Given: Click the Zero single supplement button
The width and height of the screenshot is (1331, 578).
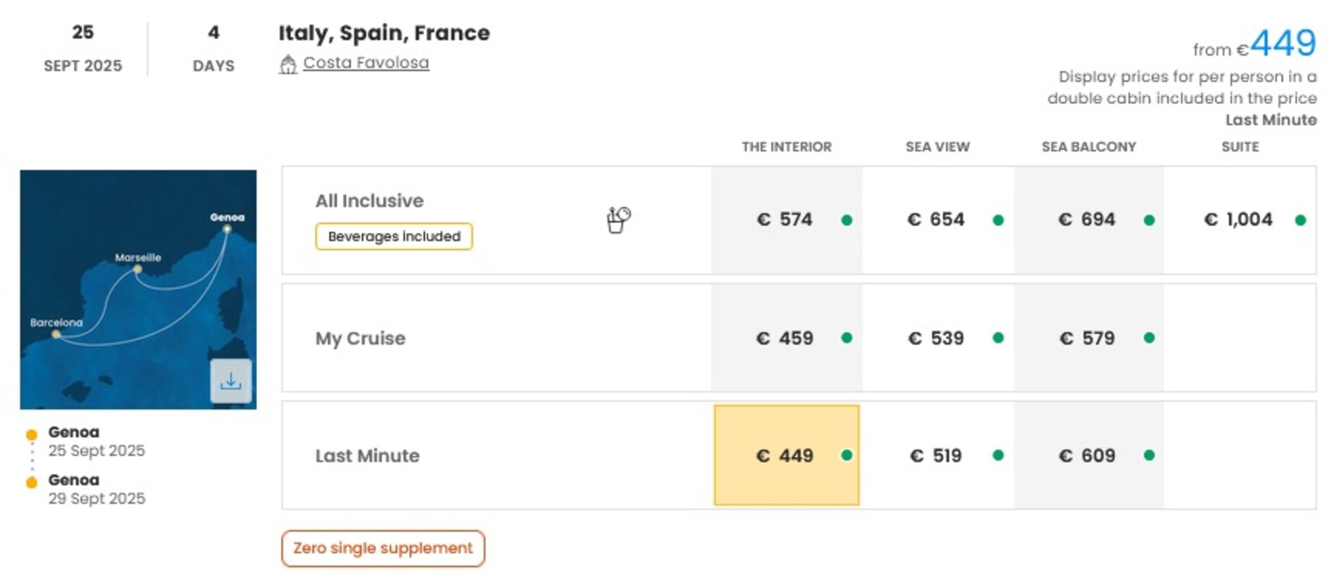Looking at the screenshot, I should click(x=383, y=548).
